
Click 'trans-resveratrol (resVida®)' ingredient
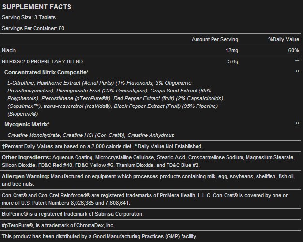(x=77, y=106)
